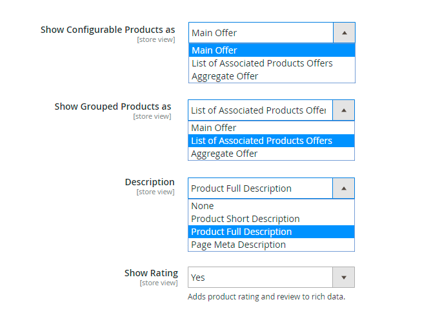Expand the Show Rating dropdown arrow
Viewport: 442px width, 324px height.
coord(343,278)
